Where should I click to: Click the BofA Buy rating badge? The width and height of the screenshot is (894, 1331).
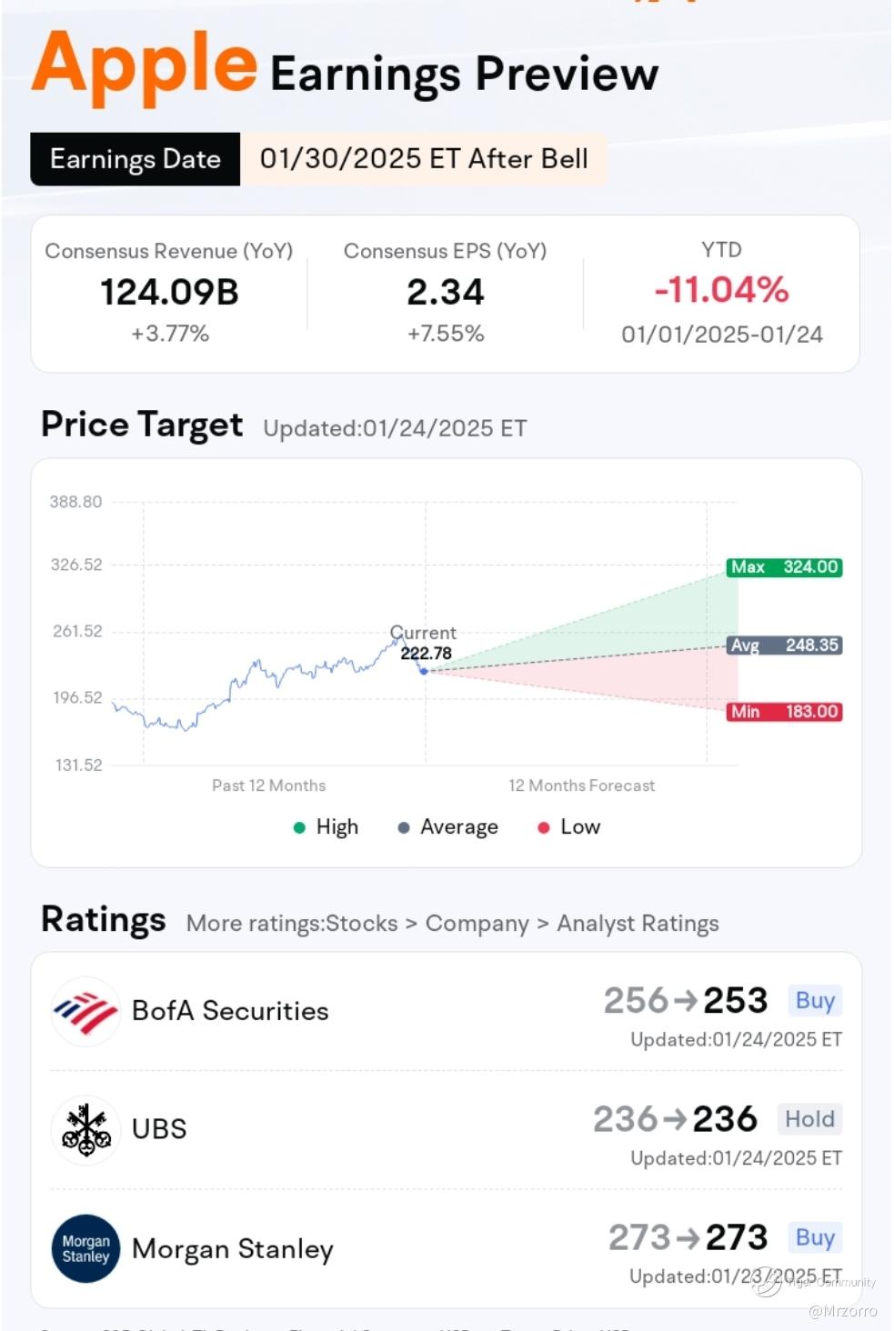tap(814, 1001)
